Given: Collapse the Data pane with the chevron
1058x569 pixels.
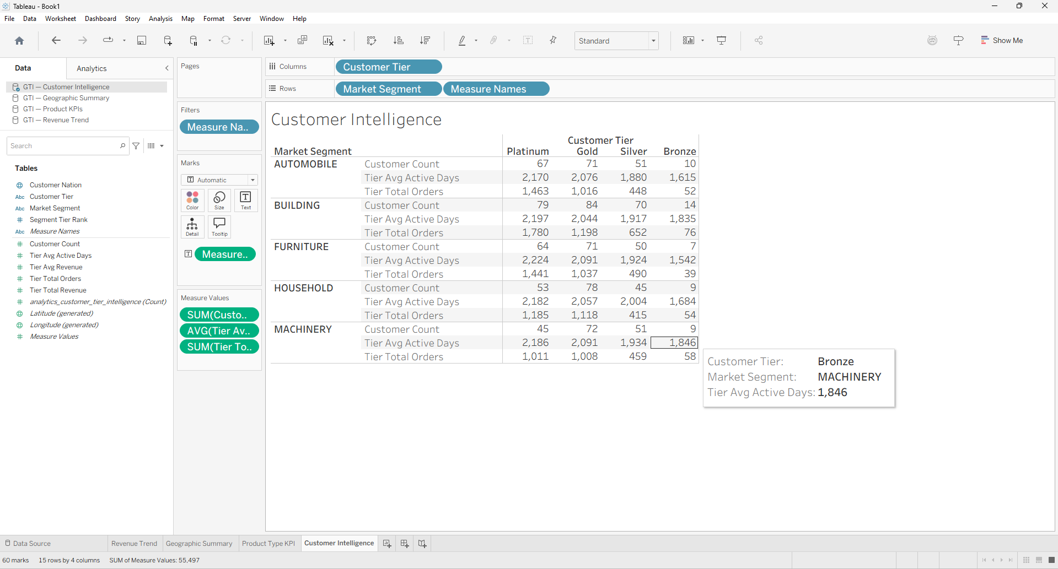Looking at the screenshot, I should (167, 68).
